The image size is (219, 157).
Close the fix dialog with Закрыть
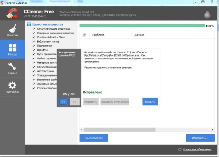150,102
